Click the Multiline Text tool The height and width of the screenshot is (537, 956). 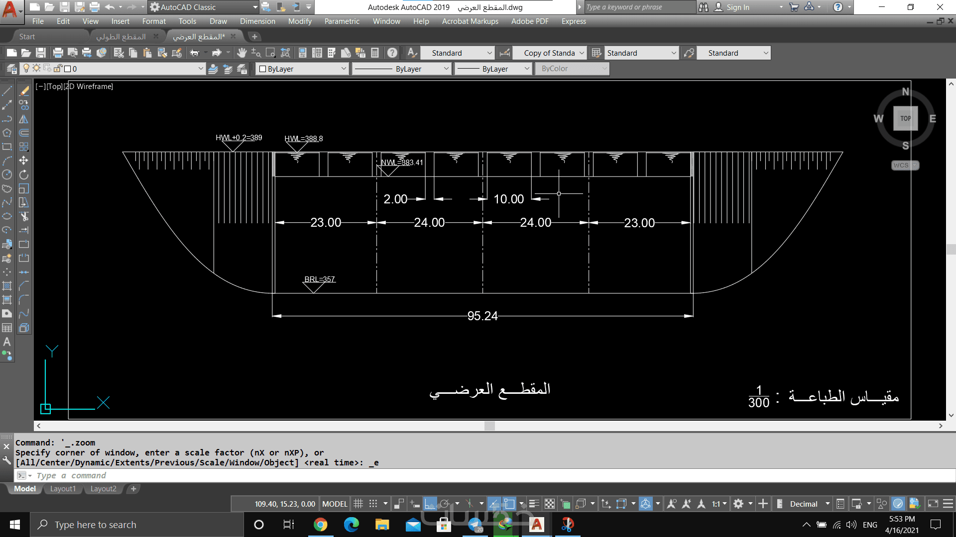7,342
